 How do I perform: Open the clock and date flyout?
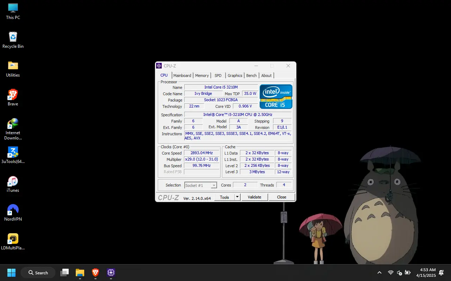click(x=426, y=273)
